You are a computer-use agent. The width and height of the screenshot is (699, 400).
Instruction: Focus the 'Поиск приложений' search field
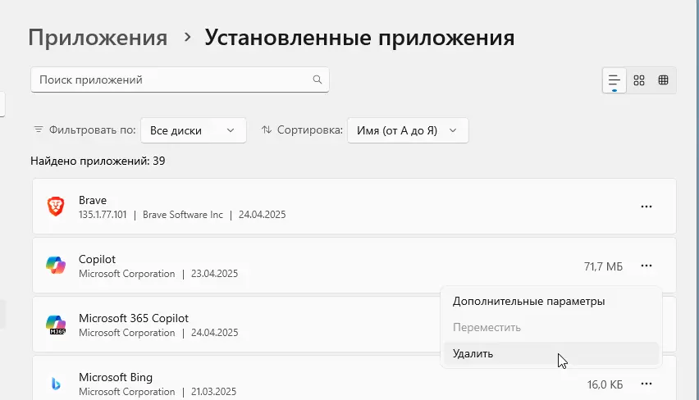pyautogui.click(x=180, y=80)
